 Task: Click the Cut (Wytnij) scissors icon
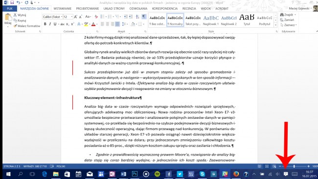click(x=15, y=15)
